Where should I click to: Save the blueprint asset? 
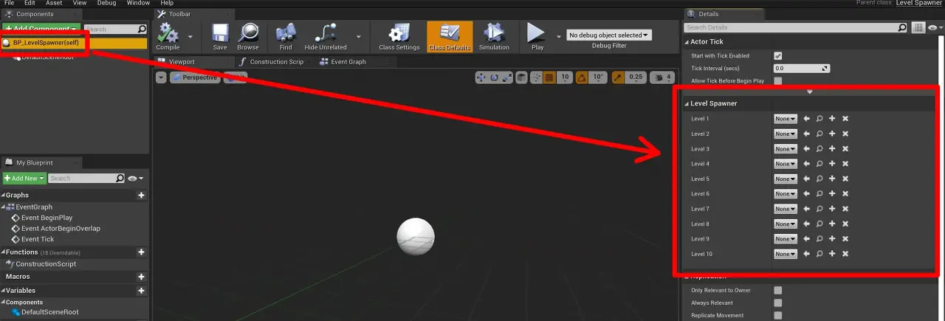220,36
